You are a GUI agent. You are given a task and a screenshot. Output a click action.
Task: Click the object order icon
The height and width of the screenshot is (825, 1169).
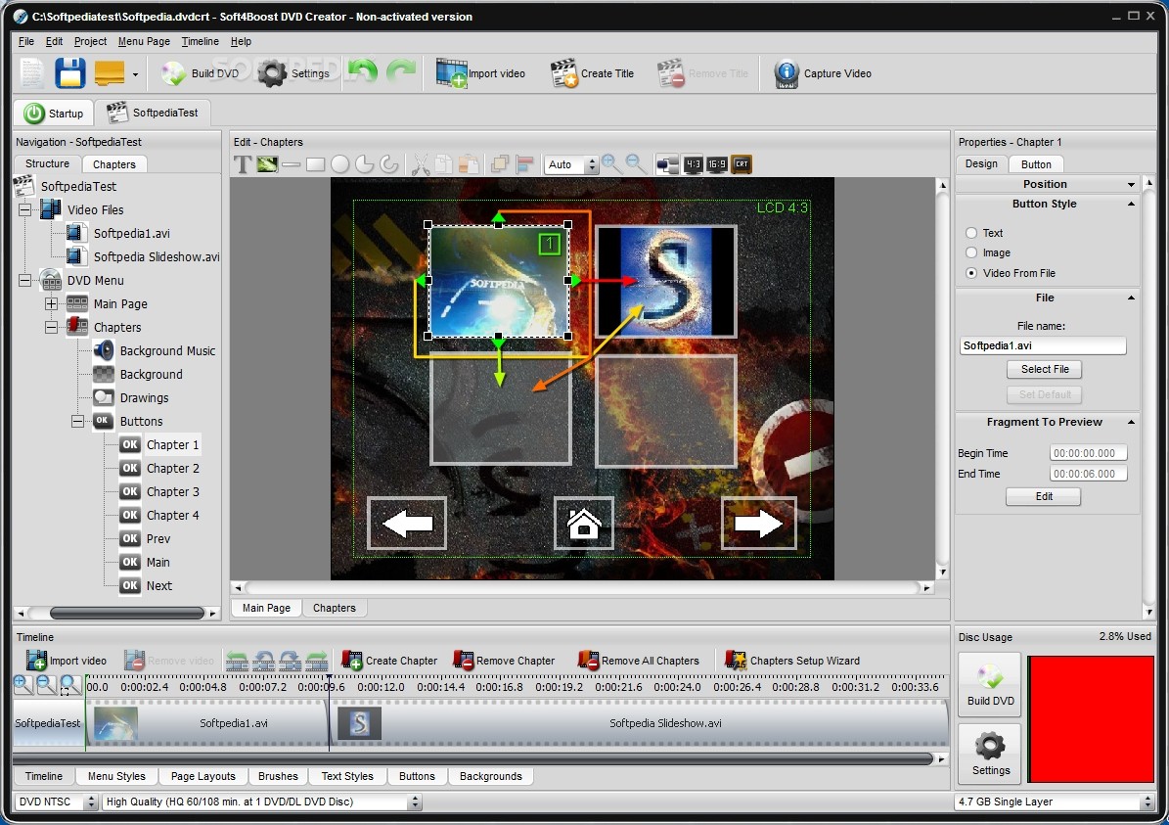[500, 164]
